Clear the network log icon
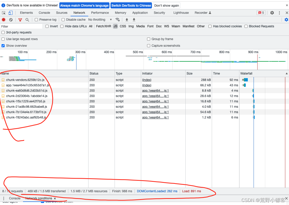The image size is (289, 205). (11, 20)
